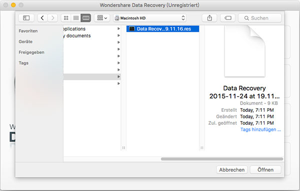This screenshot has height=191, width=300.
Task: Expand arrow next to Applications folder
Action: (118, 29)
